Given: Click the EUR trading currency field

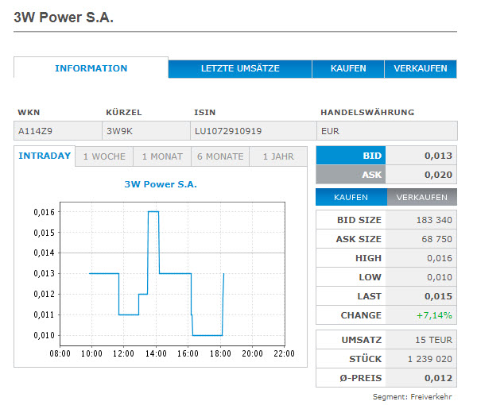Looking at the screenshot, I should pyautogui.click(x=330, y=130).
